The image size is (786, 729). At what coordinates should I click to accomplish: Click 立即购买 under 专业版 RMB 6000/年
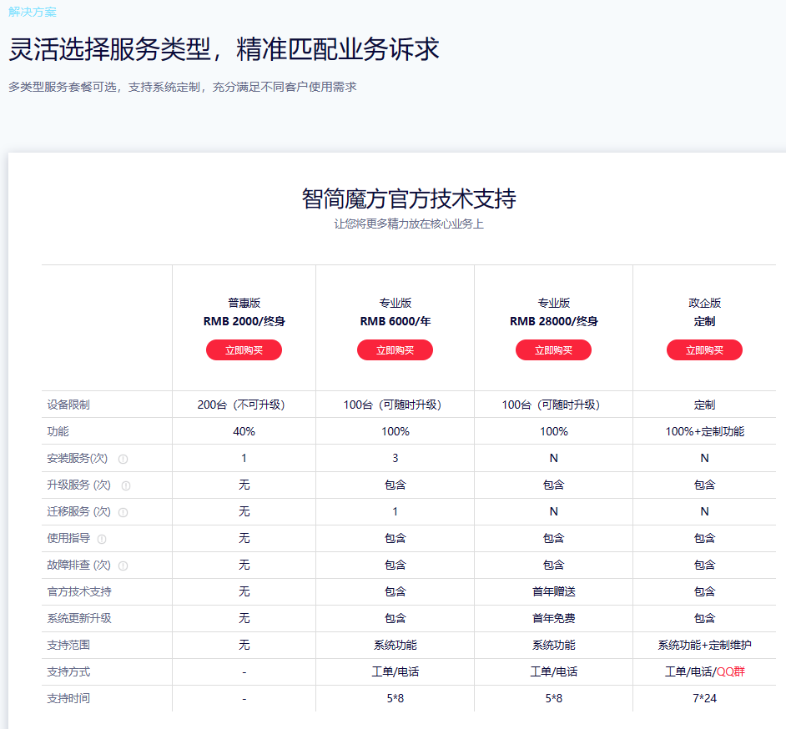point(395,350)
